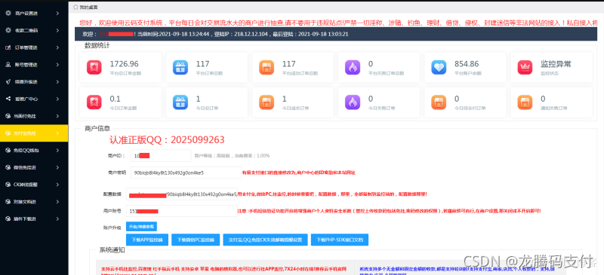Click the share icon beside 推广中心
The width and height of the screenshot is (604, 275).
pyautogui.click(x=8, y=99)
